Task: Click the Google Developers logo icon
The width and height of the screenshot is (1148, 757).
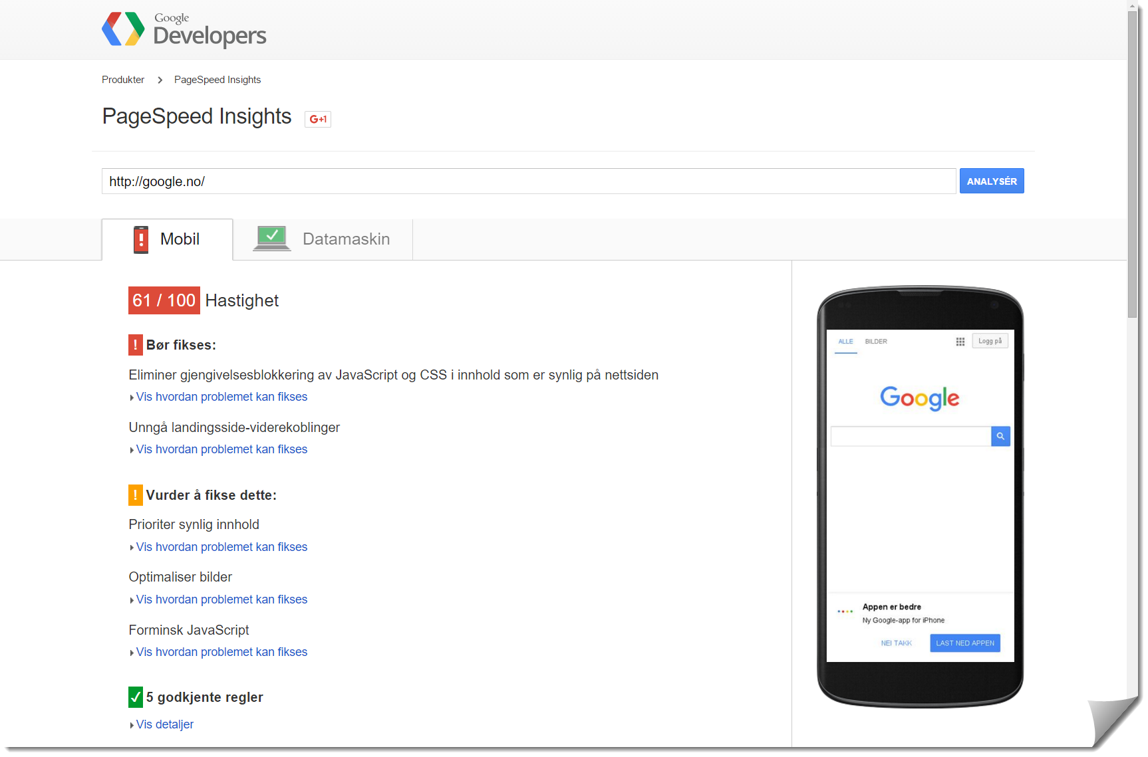Action: click(123, 29)
